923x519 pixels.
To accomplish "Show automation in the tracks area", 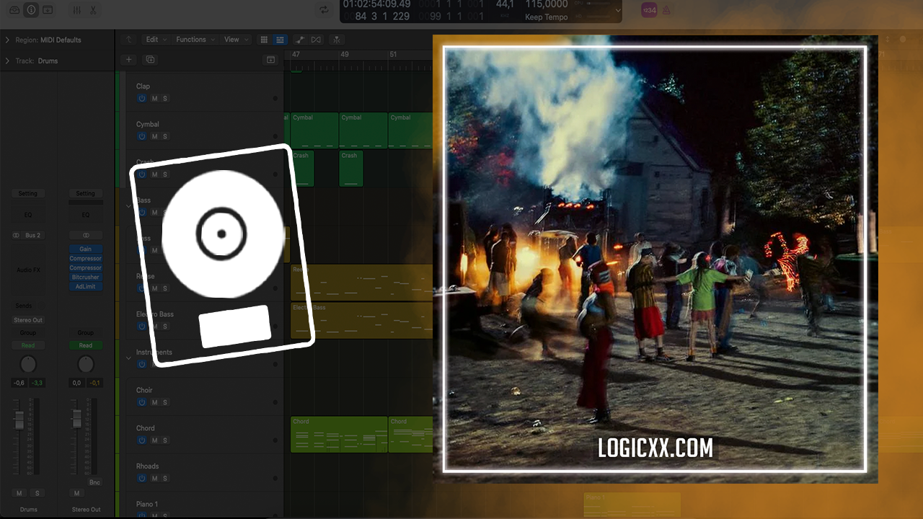I will (x=300, y=40).
